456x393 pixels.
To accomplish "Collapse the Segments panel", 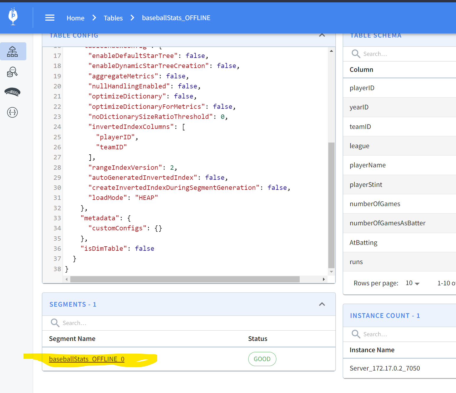I will point(322,304).
